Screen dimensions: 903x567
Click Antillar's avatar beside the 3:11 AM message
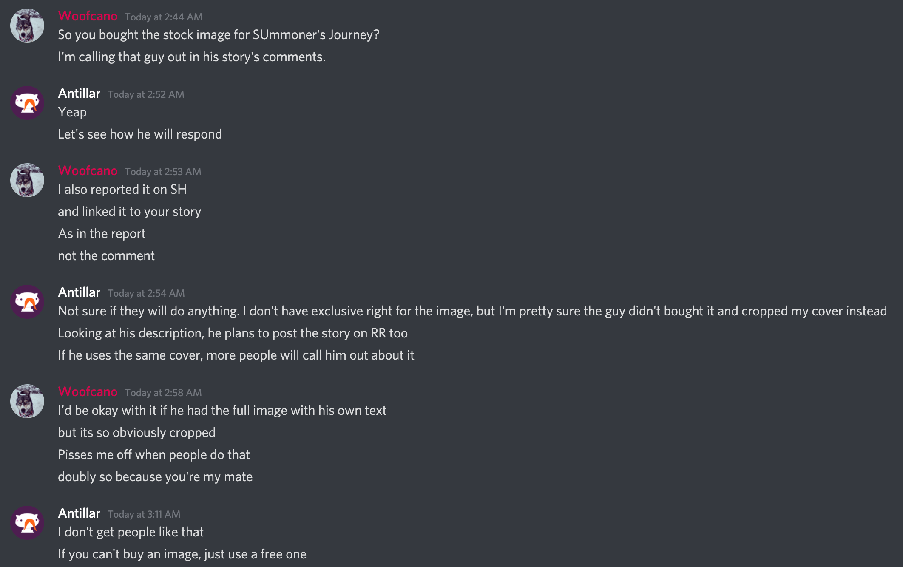tap(27, 522)
